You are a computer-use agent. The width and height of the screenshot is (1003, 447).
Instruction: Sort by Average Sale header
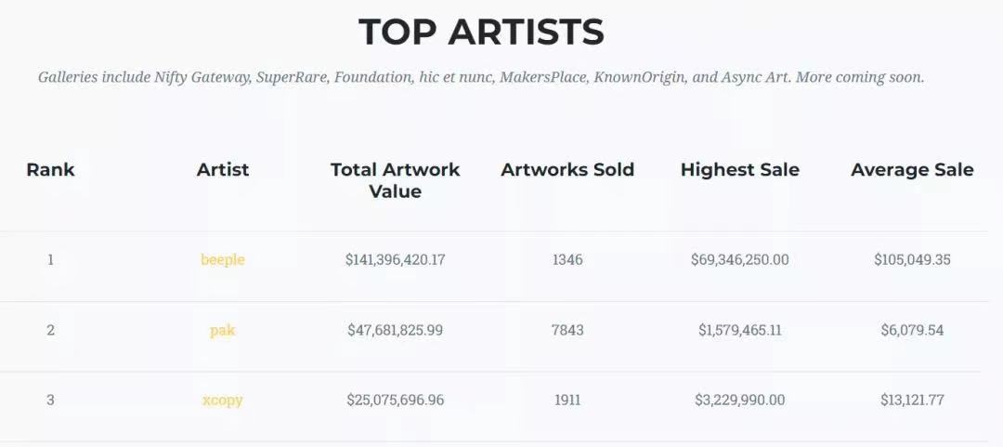[912, 170]
